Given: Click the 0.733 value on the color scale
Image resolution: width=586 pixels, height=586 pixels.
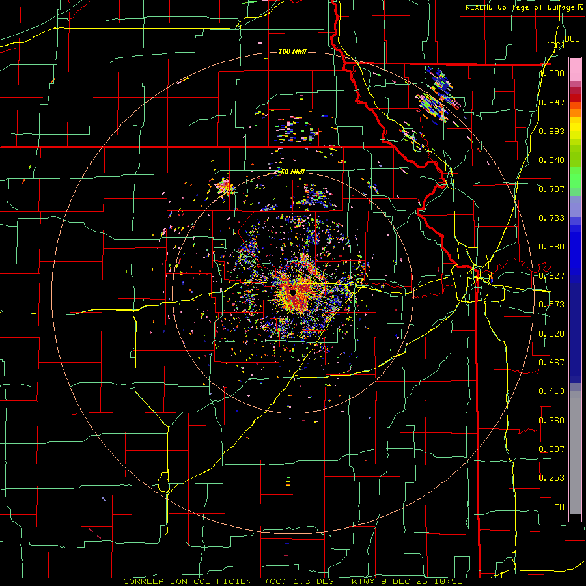Looking at the screenshot, I should click(x=551, y=217).
